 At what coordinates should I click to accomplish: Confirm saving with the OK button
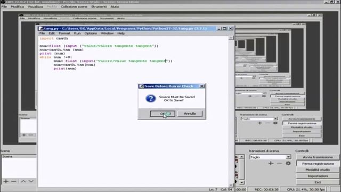pos(163,114)
